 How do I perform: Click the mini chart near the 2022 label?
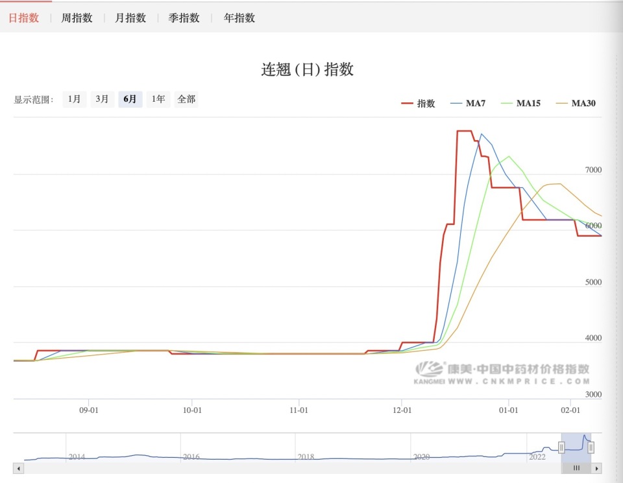(x=537, y=456)
